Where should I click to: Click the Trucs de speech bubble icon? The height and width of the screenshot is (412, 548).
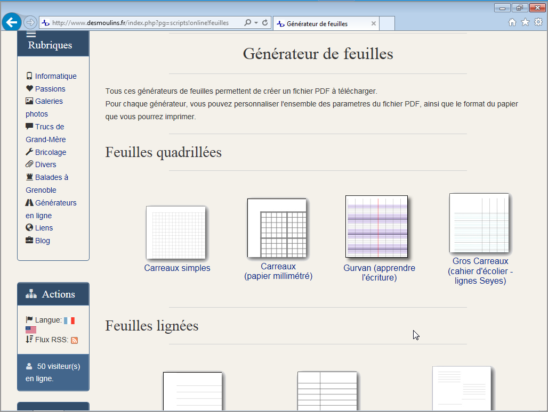[29, 126]
